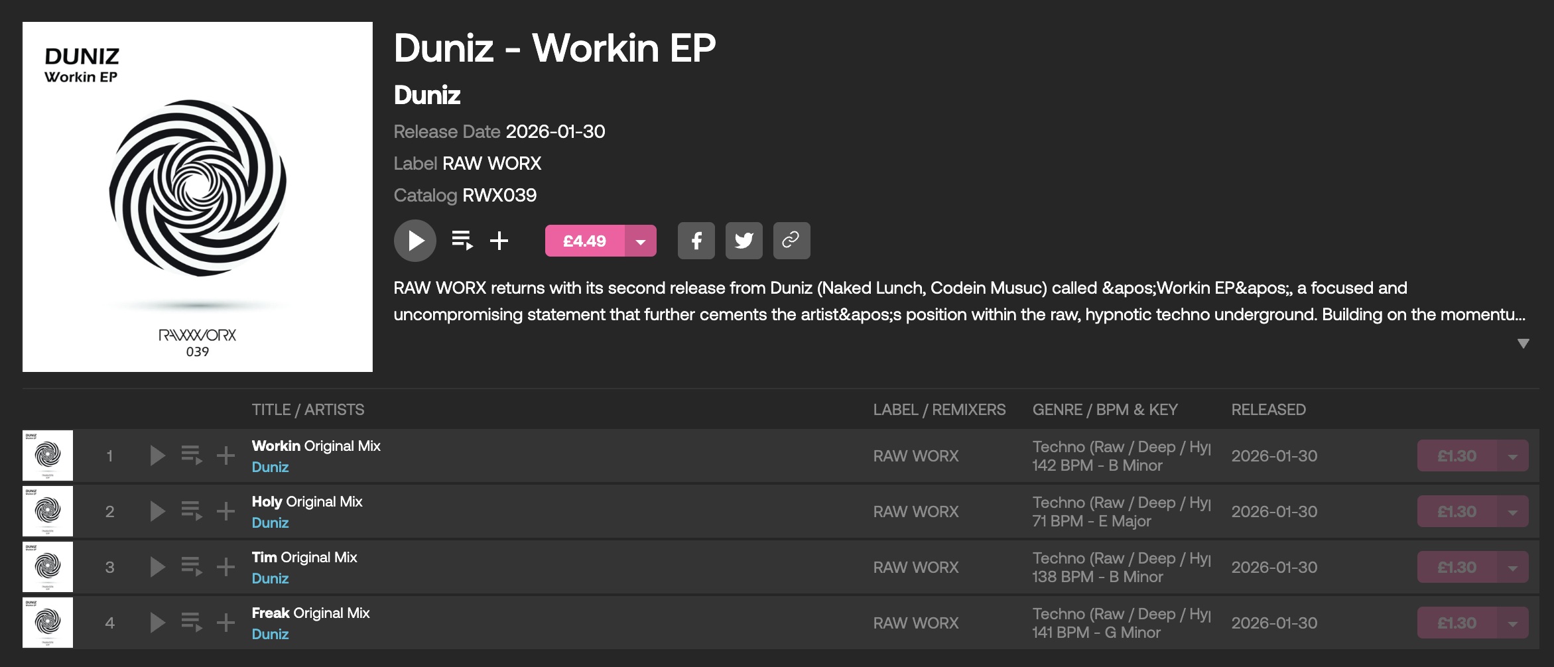Queue the track Tim Original Mix
Screen dimensions: 1554x667
(192, 567)
